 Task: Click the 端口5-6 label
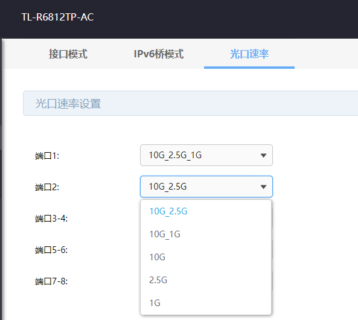(x=51, y=250)
